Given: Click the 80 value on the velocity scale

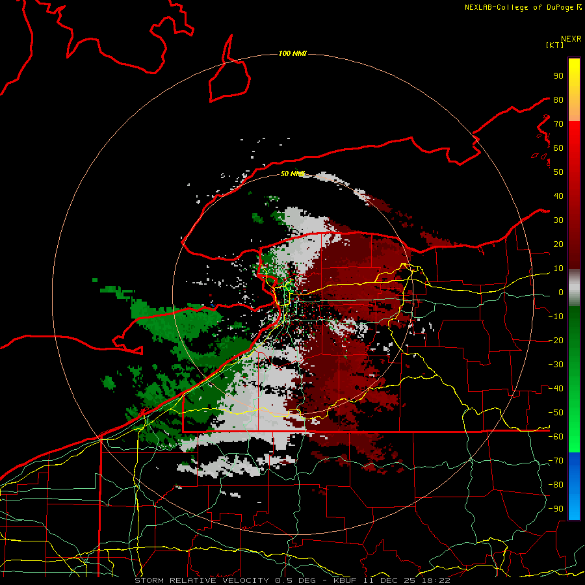Looking at the screenshot, I should point(558,100).
